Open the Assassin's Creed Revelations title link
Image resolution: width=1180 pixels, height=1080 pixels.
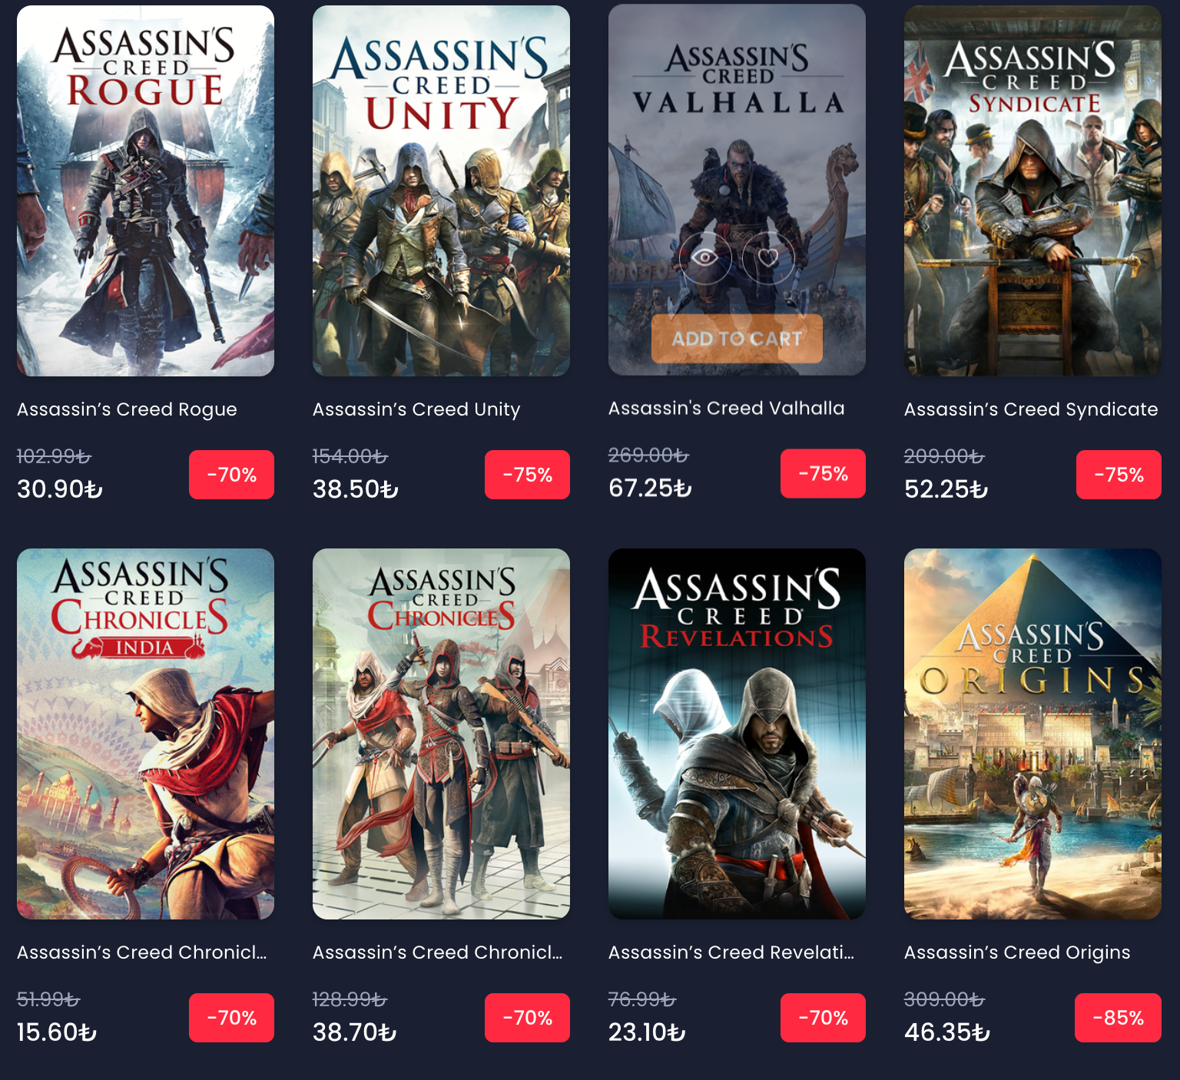(x=731, y=952)
